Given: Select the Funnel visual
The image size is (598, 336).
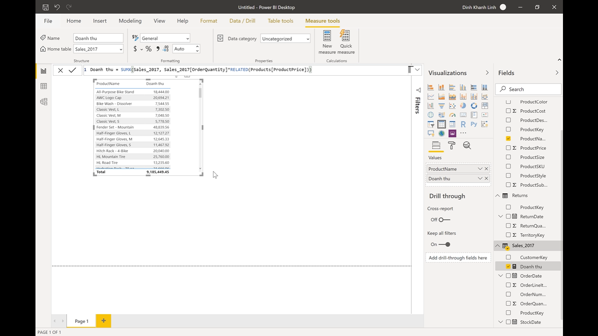Looking at the screenshot, I should pyautogui.click(x=441, y=106).
